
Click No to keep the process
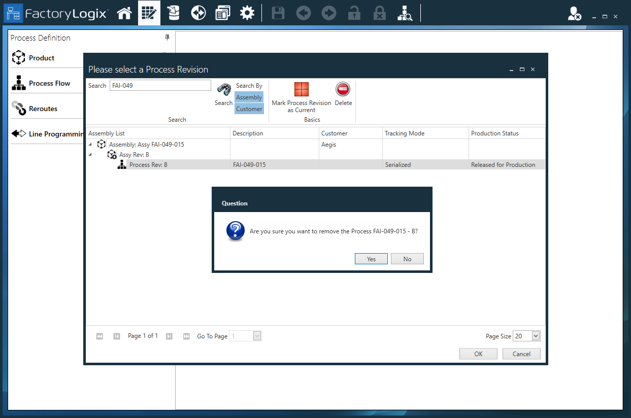tap(407, 259)
